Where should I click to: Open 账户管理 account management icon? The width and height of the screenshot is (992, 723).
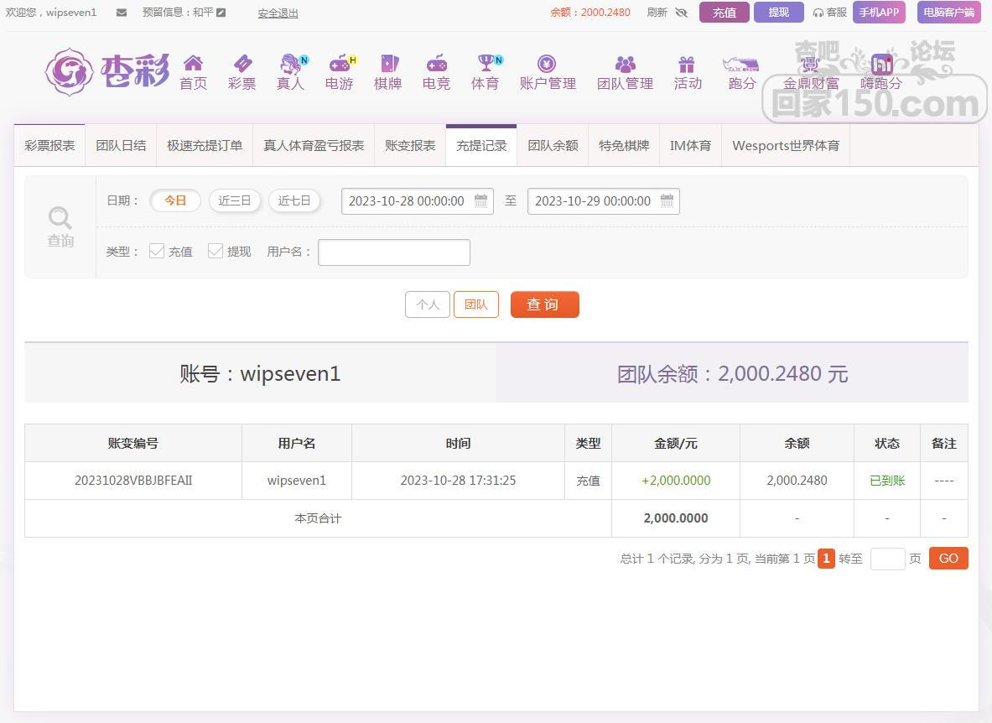547,64
